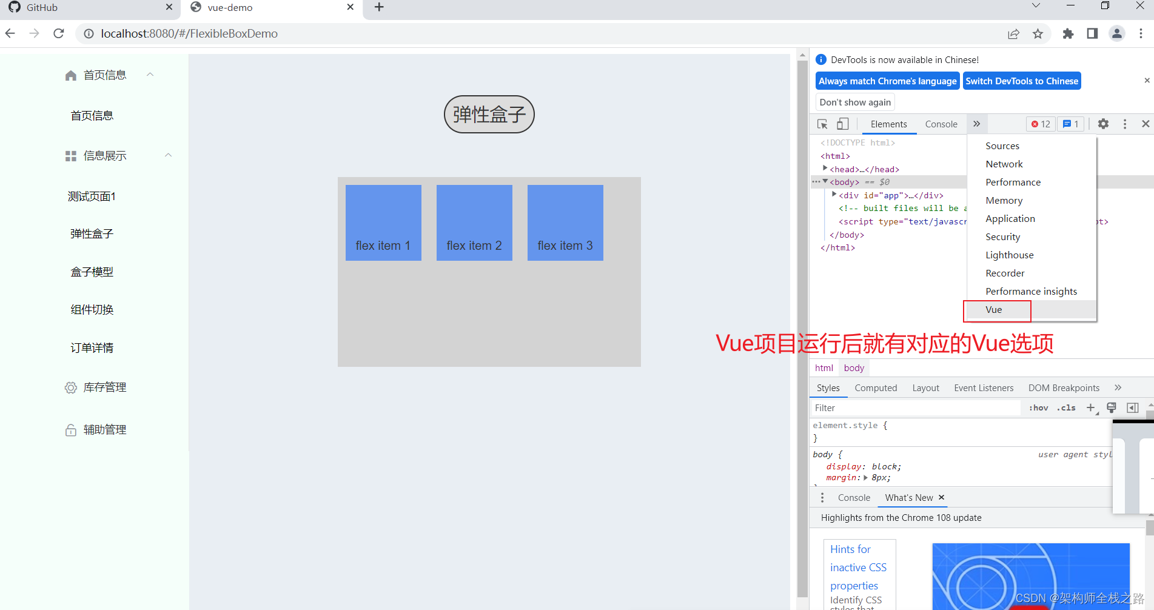Click the error count badge showing 12
Screen dimensions: 1154x610
pos(1040,124)
